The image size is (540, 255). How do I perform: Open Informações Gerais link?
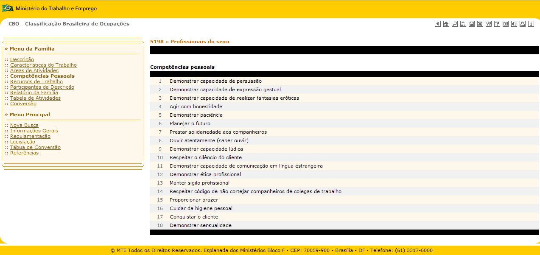coord(34,131)
